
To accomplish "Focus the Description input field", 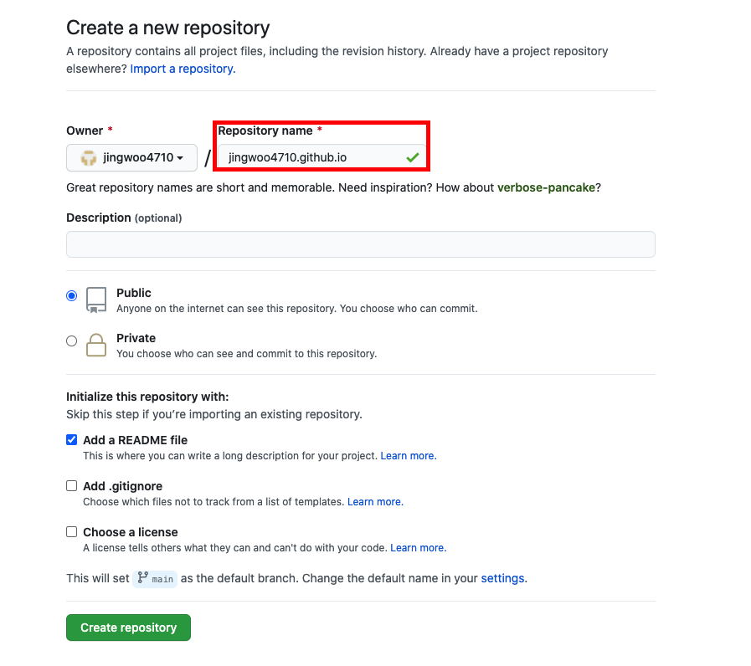I will (x=361, y=244).
